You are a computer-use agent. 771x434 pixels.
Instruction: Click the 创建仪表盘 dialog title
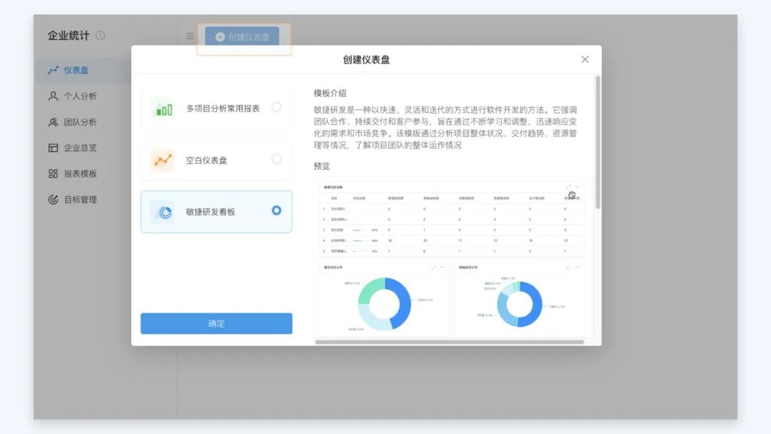(x=366, y=60)
